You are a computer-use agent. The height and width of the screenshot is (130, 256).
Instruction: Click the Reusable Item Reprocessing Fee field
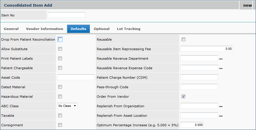(x=206, y=49)
